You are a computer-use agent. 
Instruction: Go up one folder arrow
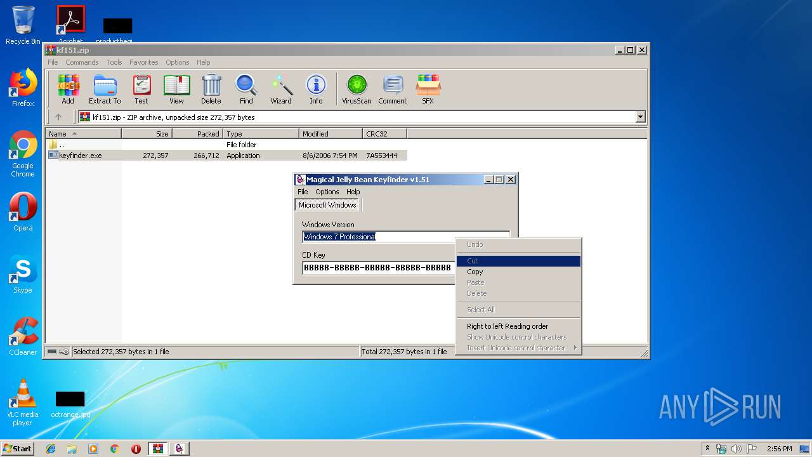[x=58, y=117]
